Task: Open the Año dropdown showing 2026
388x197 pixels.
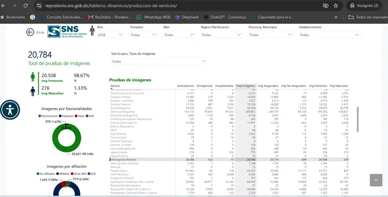Action: coord(110,35)
